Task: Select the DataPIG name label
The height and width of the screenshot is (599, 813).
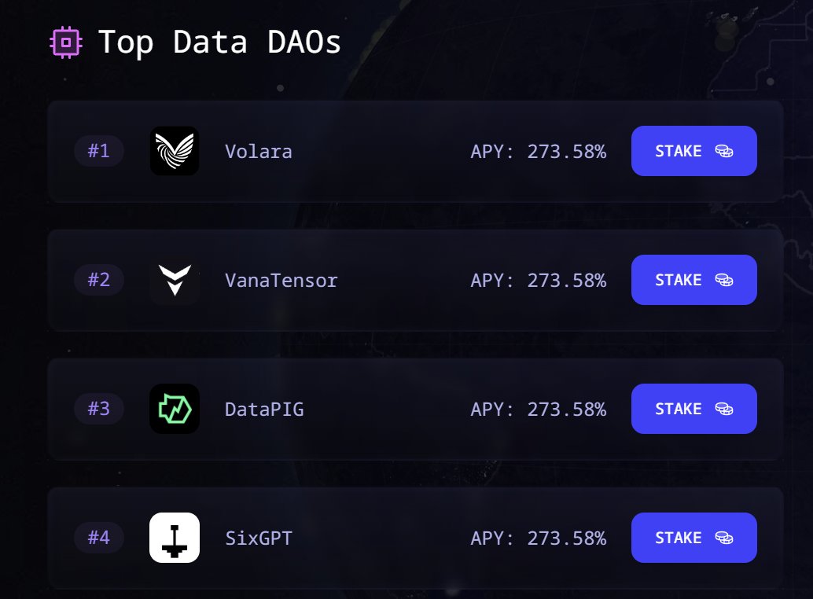Action: 263,409
